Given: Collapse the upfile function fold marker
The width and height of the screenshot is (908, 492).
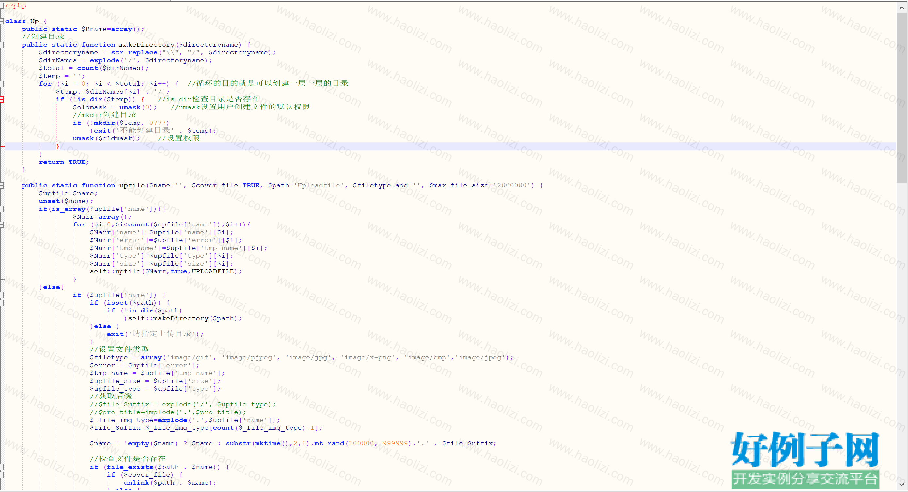Looking at the screenshot, I should tap(2, 185).
